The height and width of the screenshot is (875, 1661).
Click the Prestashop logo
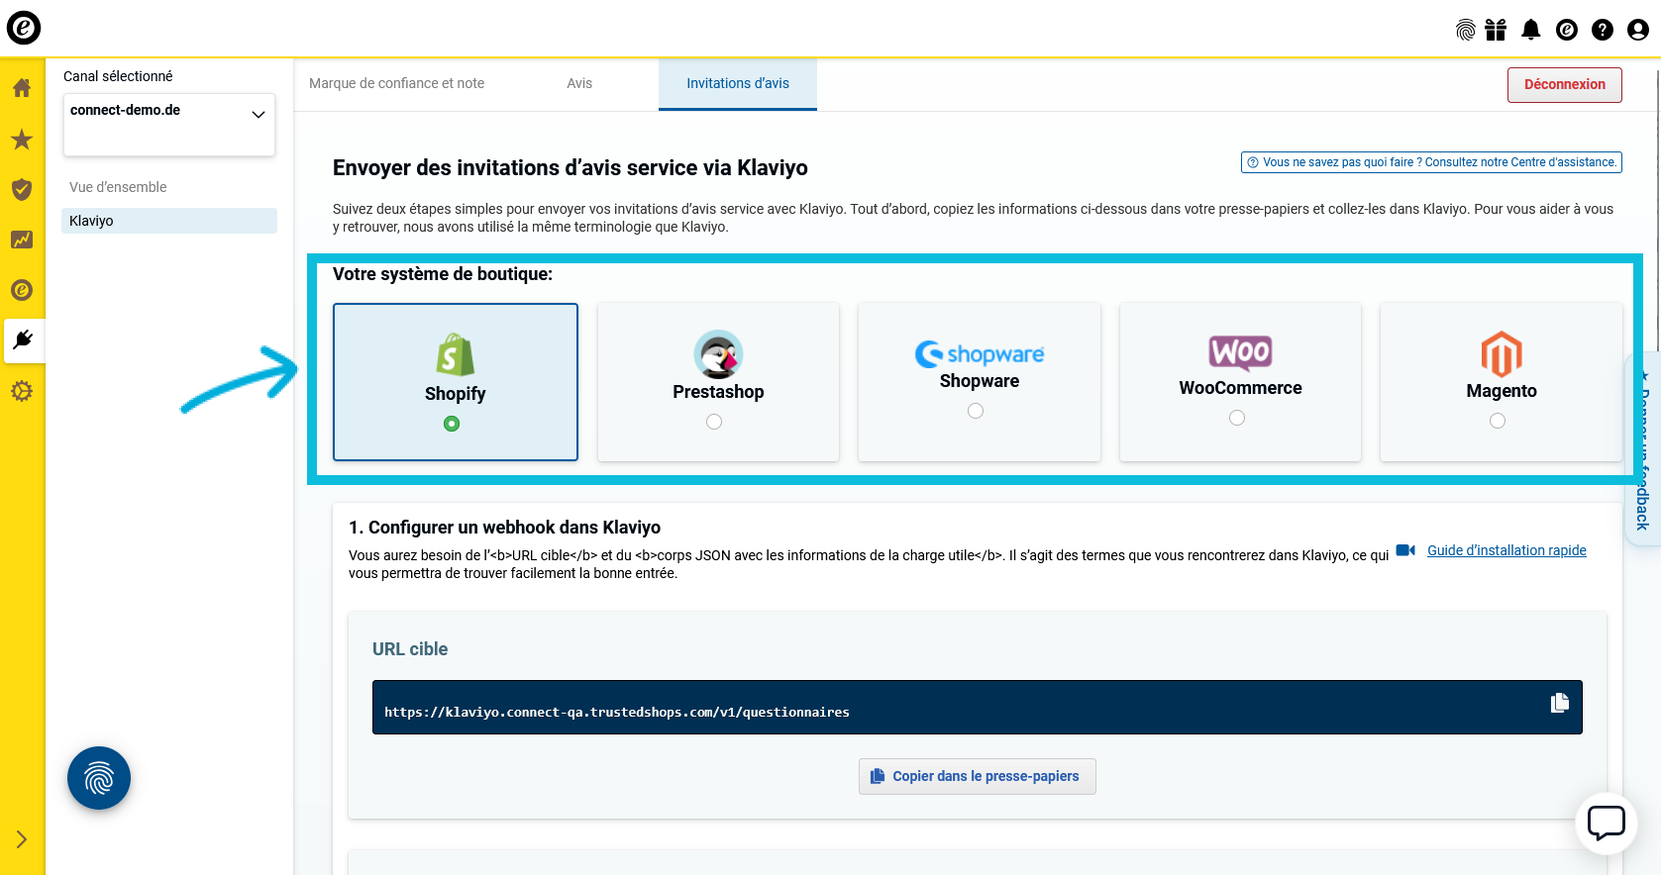(718, 354)
